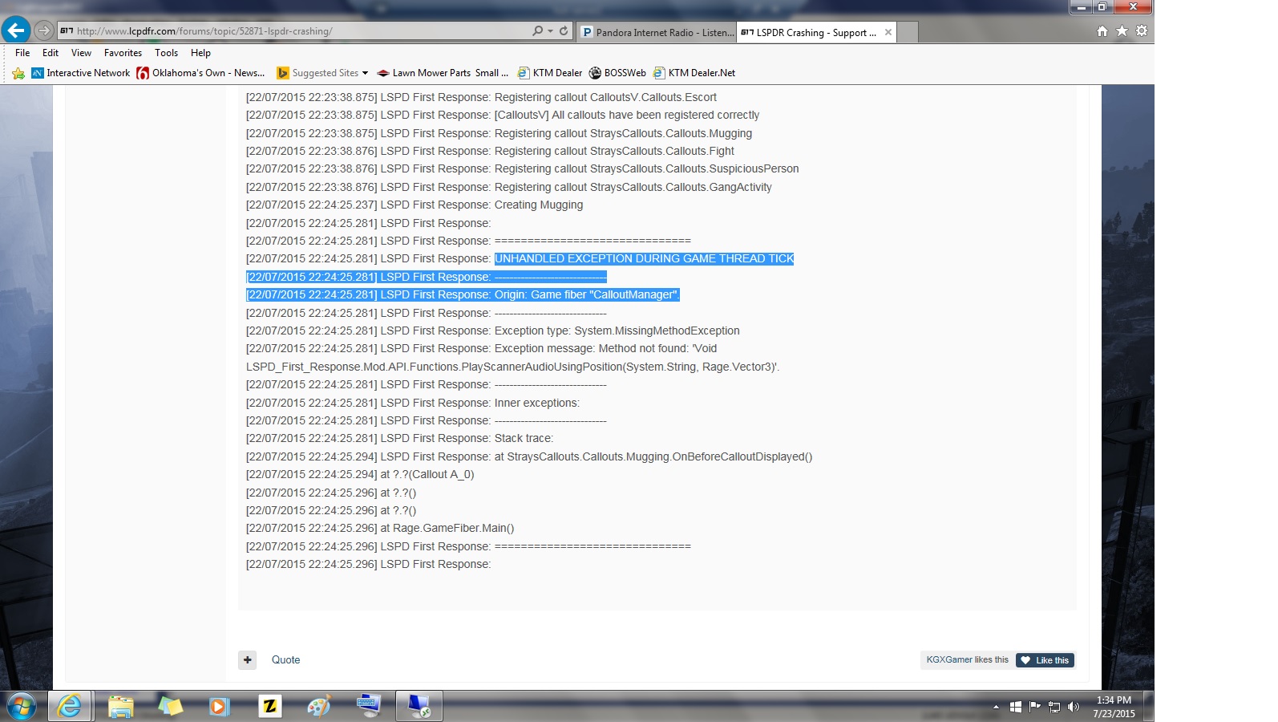Click the 'Stack trace:' log line

[x=399, y=438]
